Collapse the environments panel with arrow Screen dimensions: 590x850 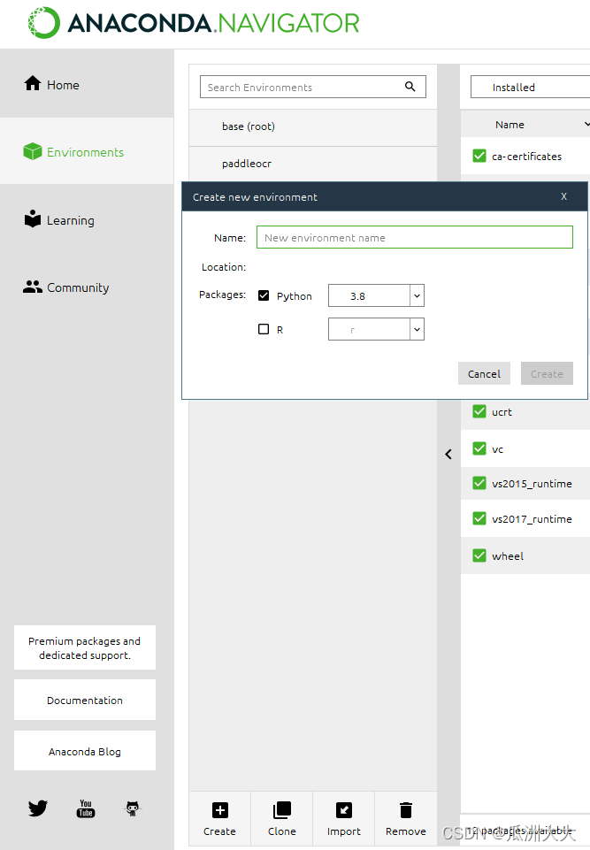click(x=448, y=455)
